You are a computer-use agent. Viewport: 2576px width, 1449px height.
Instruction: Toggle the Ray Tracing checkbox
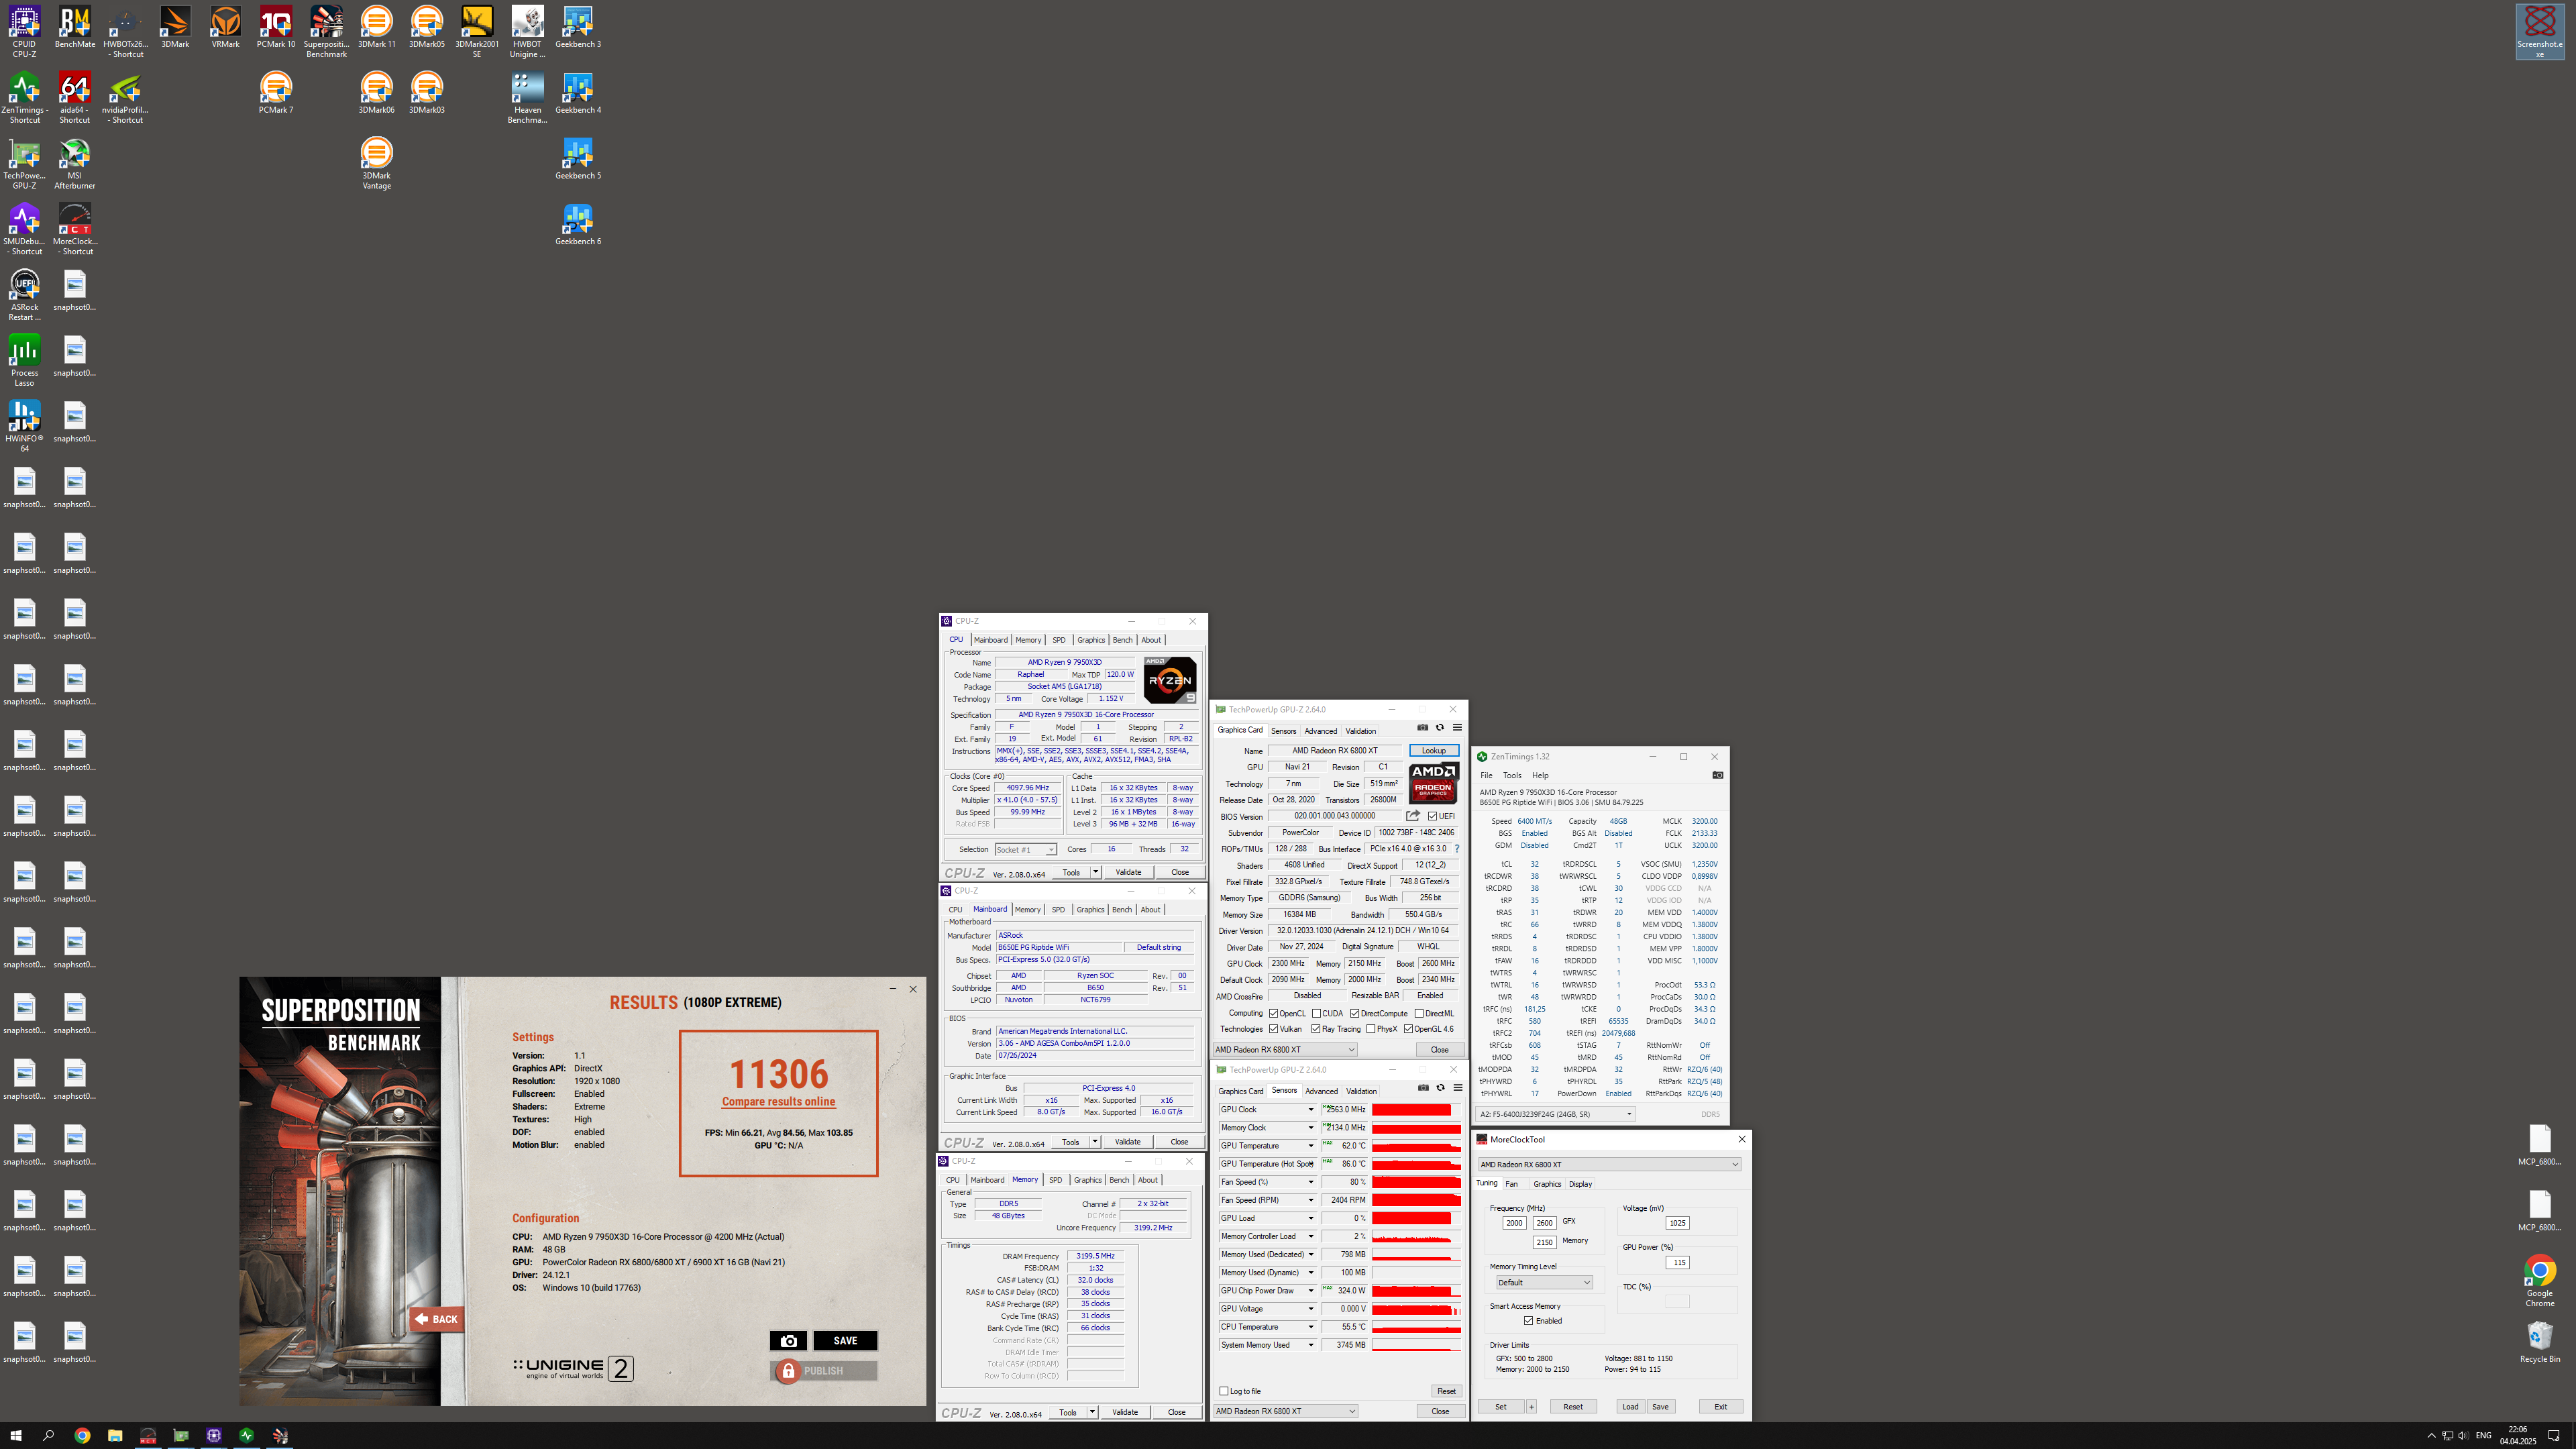click(1316, 1029)
